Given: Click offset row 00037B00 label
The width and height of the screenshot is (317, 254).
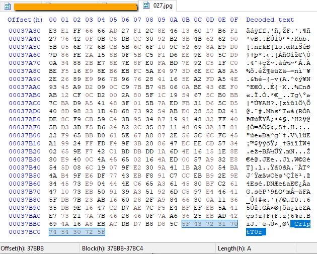Looking at the screenshot, I should click(x=25, y=135).
